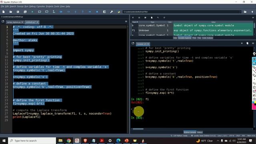Debug step into function icon
This screenshot has width=256, height=144.
(76, 12)
